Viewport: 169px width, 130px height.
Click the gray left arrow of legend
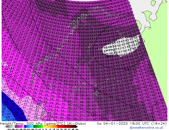pos(6,127)
